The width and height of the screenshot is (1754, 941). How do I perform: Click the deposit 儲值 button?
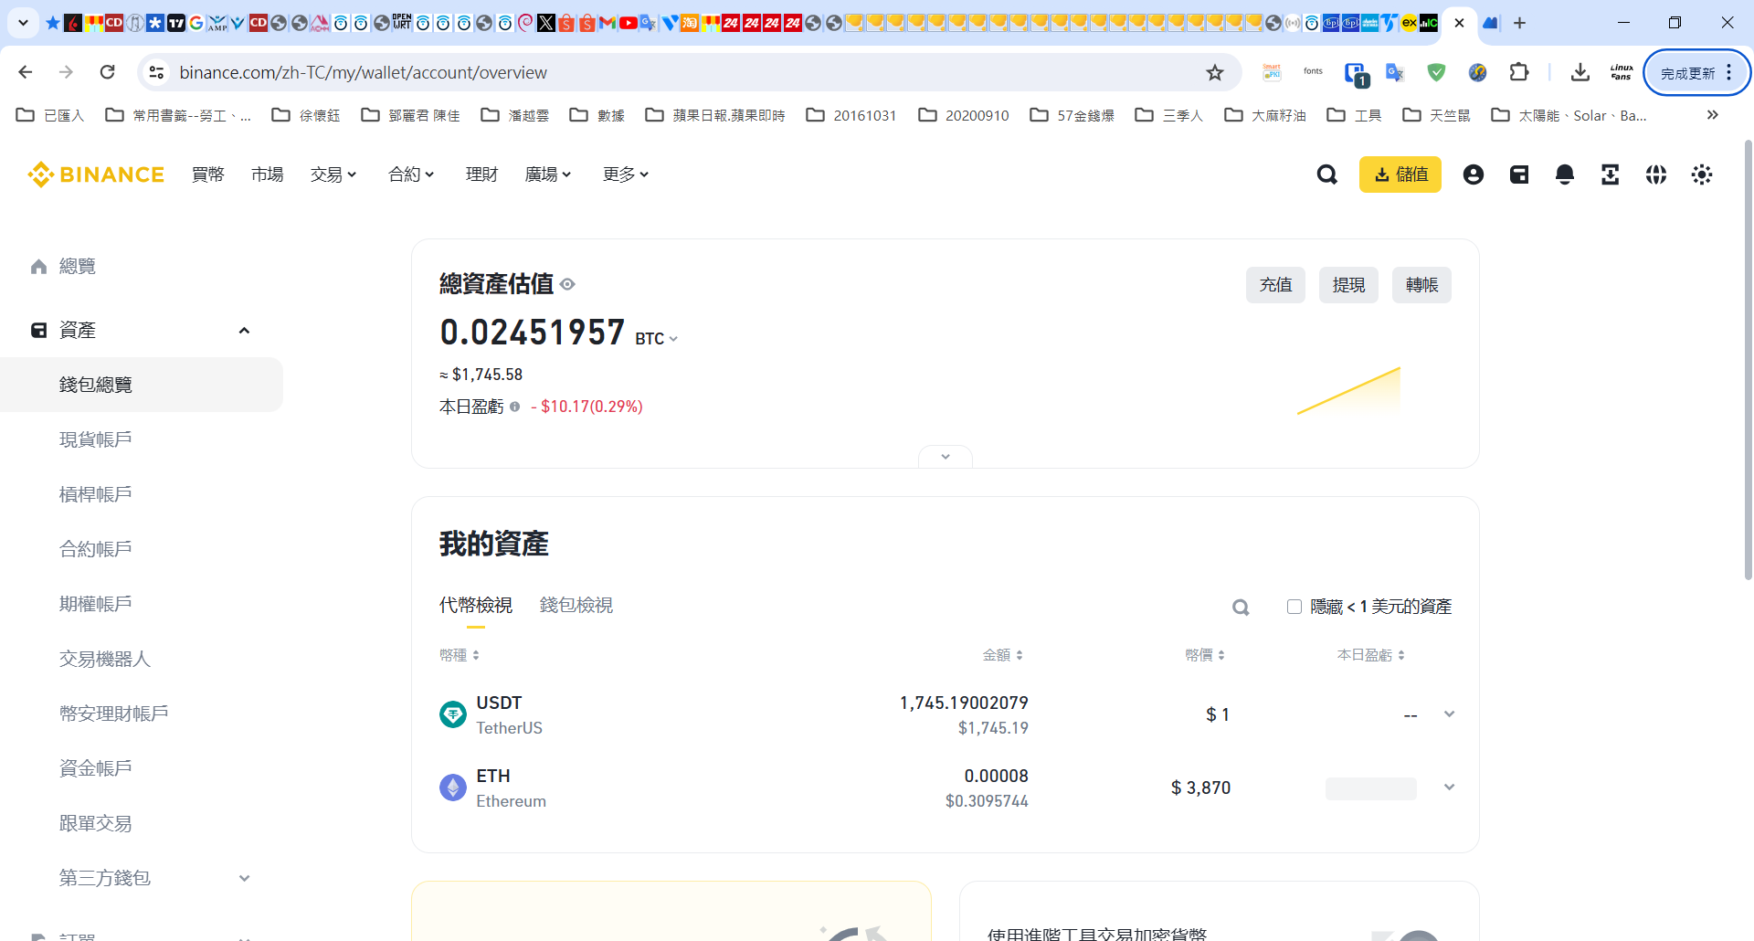click(1400, 174)
